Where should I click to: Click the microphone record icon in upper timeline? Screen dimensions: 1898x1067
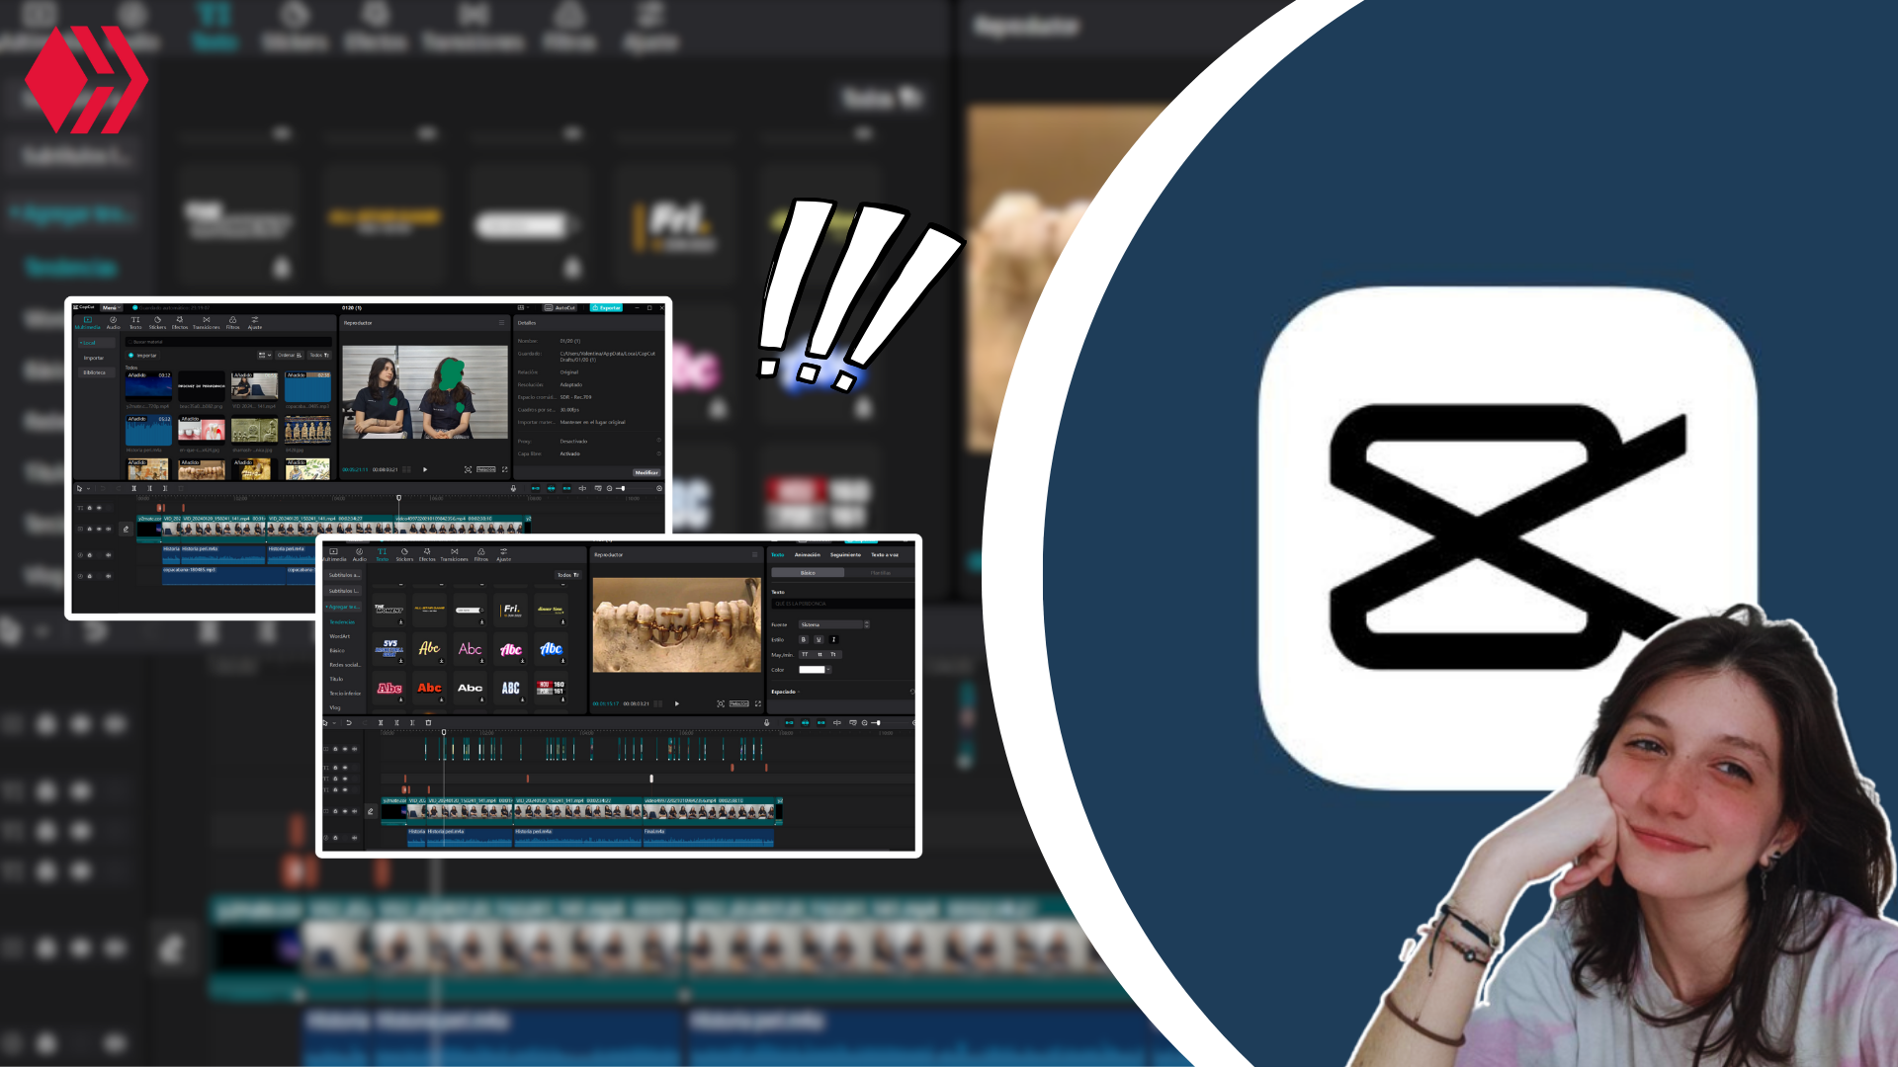513,488
